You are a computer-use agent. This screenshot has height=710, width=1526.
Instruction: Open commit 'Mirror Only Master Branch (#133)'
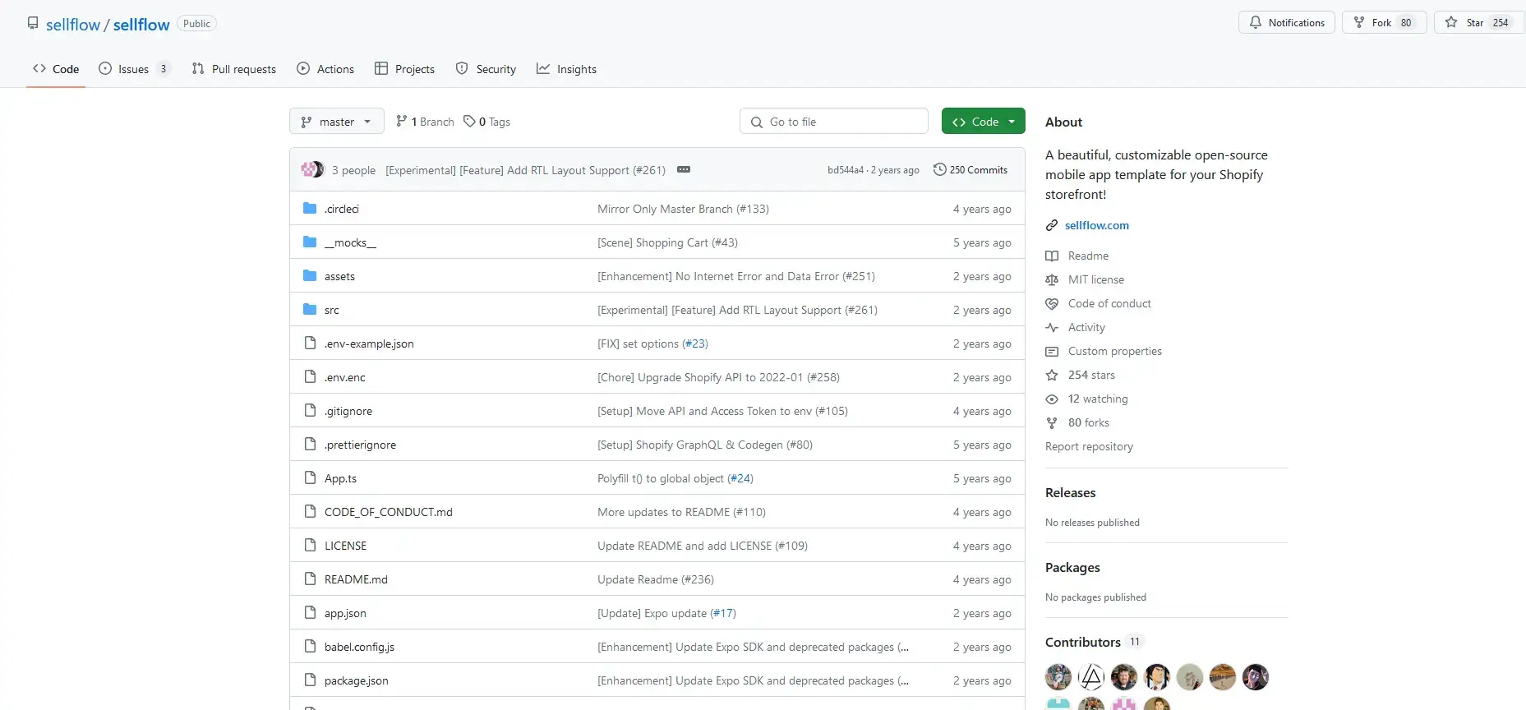tap(683, 209)
